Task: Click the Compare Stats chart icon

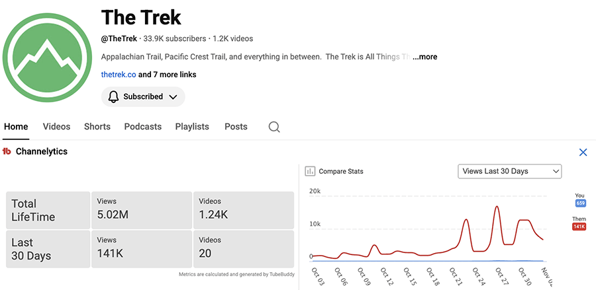Action: 310,171
